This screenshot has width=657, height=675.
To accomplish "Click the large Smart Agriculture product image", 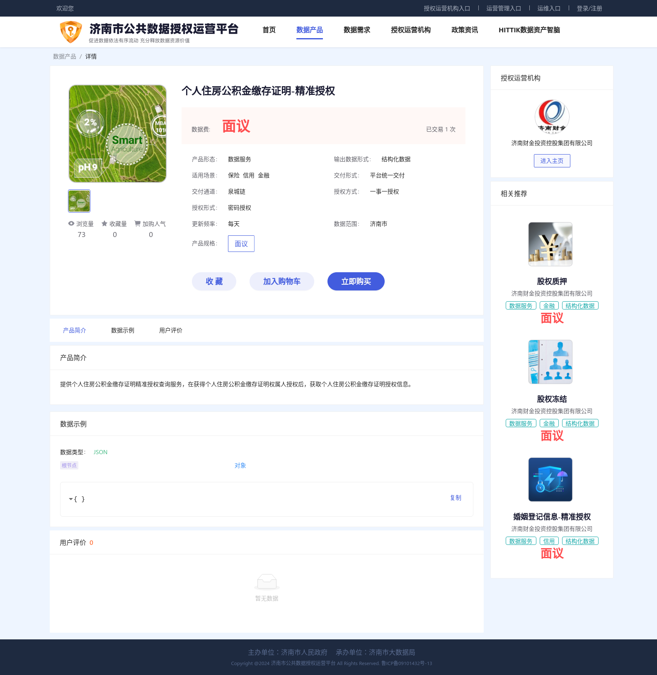I will pyautogui.click(x=117, y=133).
